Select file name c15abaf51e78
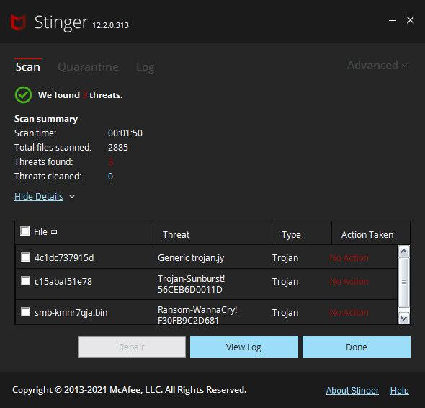 pyautogui.click(x=63, y=281)
